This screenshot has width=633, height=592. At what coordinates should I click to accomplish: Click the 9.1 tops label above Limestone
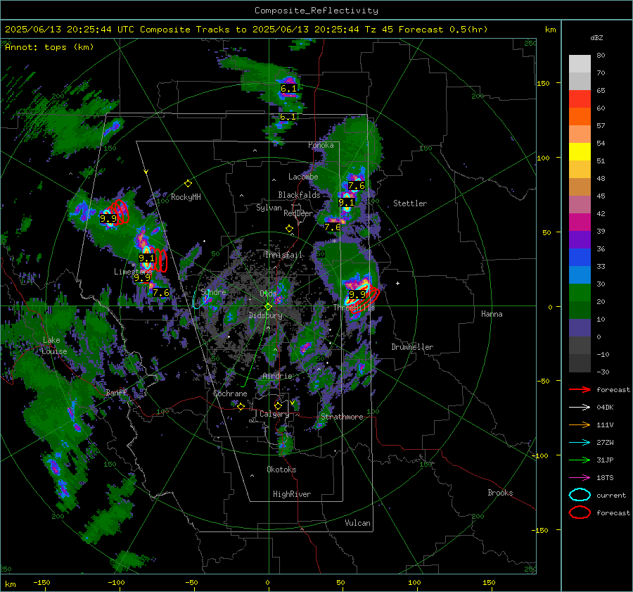146,258
